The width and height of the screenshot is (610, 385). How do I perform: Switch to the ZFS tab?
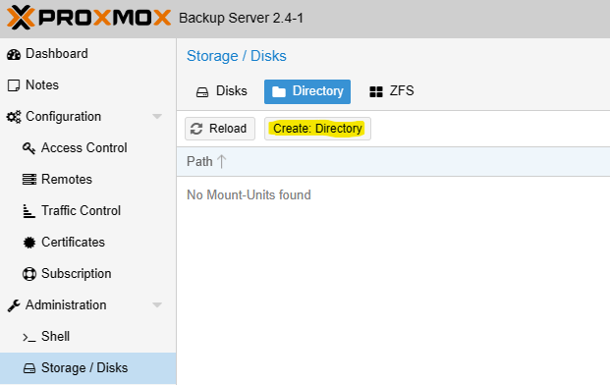391,91
